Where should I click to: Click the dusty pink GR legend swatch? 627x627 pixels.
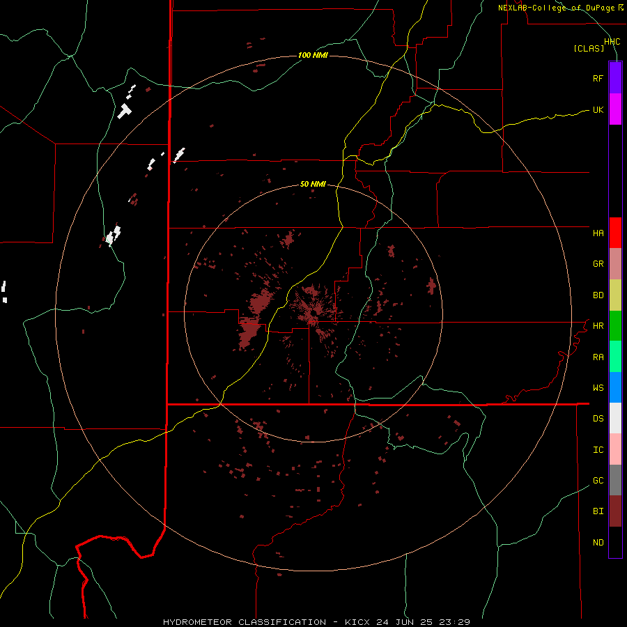click(x=615, y=264)
